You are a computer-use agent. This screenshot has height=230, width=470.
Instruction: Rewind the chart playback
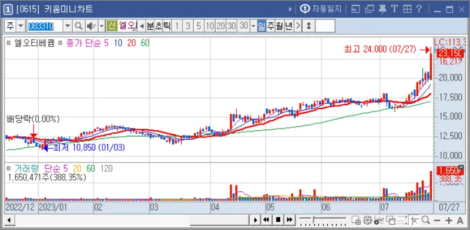pyautogui.click(x=266, y=220)
